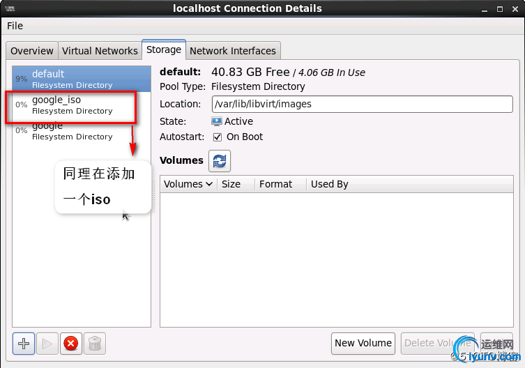Screen dimensions: 525x368
Task: Go to the Overview tab
Action: pos(32,51)
